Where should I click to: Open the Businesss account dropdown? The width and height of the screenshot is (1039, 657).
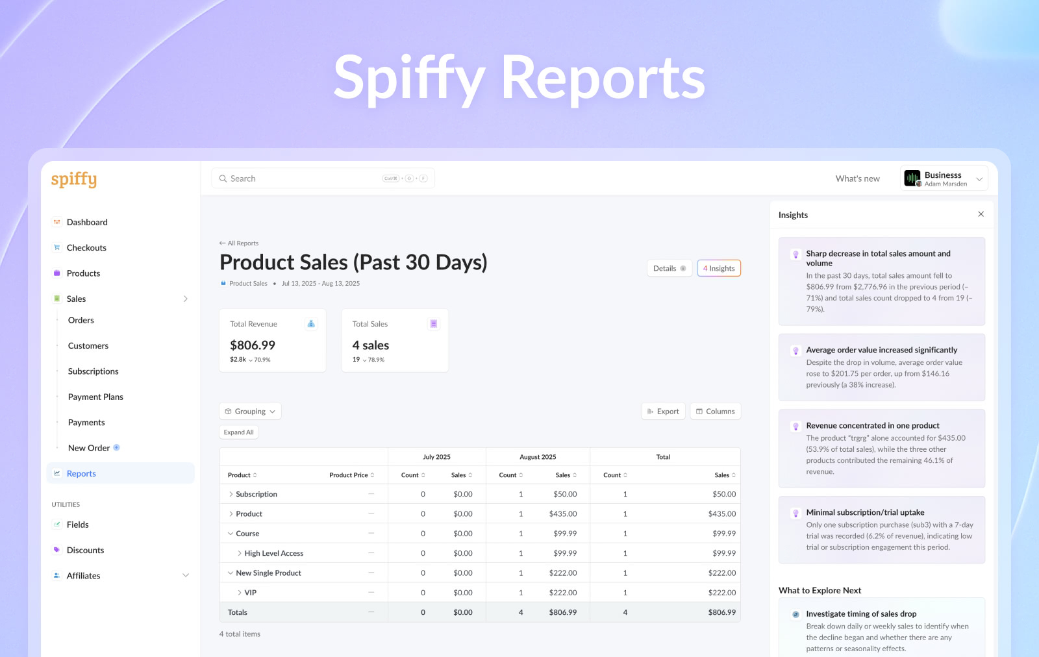pyautogui.click(x=945, y=179)
